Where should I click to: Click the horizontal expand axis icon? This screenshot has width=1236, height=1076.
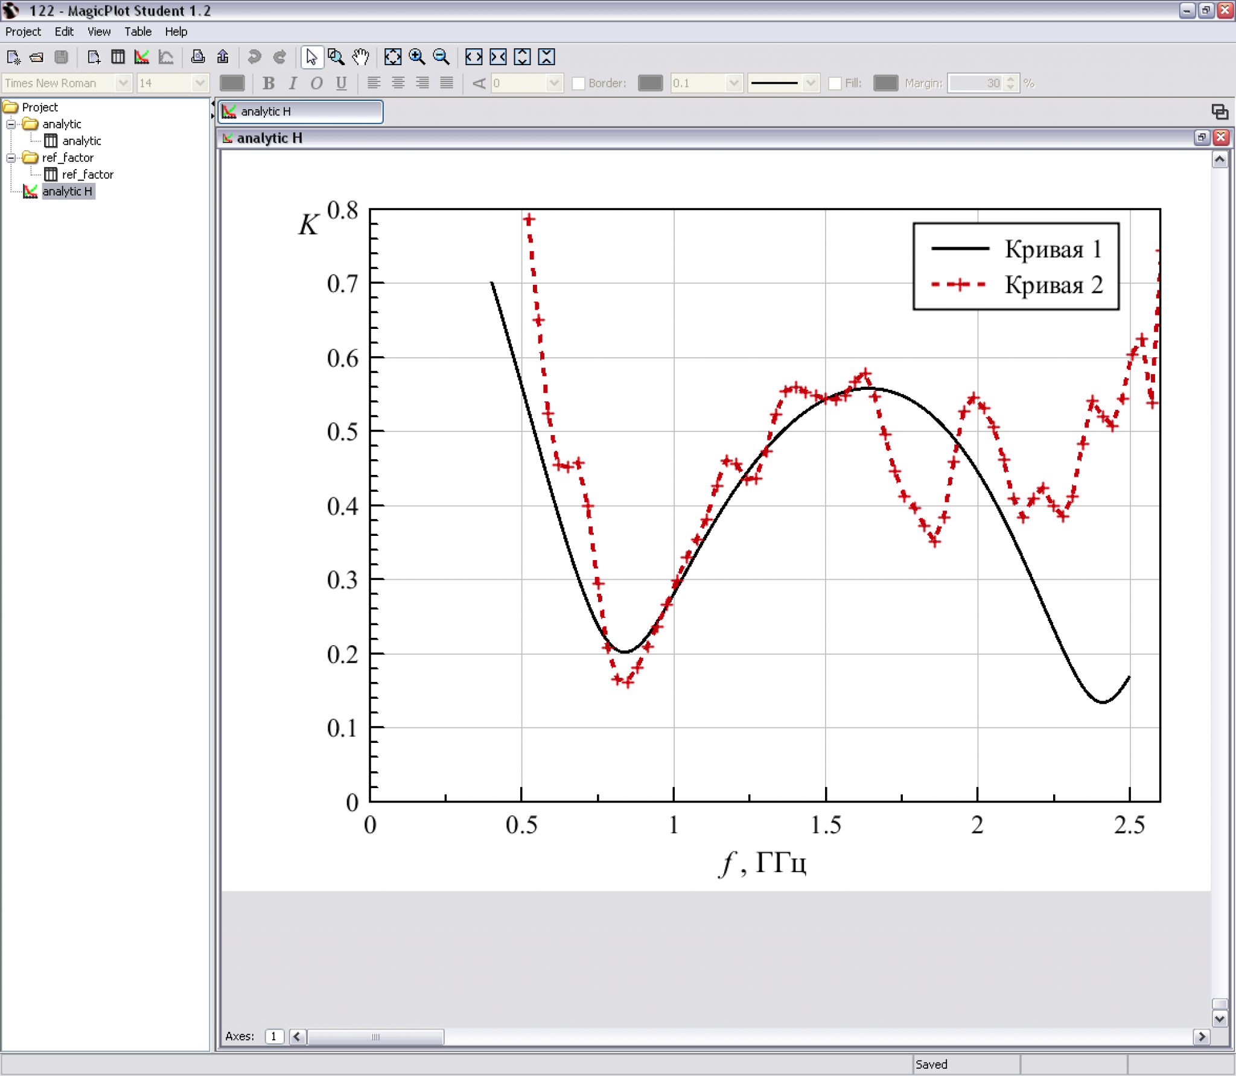[474, 57]
